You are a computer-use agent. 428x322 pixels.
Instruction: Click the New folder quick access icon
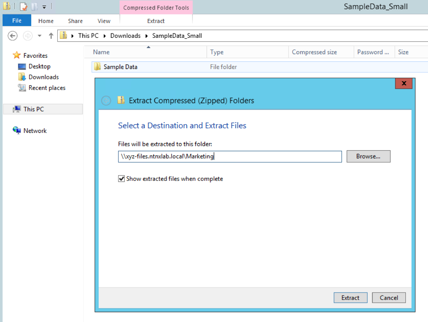(34, 6)
